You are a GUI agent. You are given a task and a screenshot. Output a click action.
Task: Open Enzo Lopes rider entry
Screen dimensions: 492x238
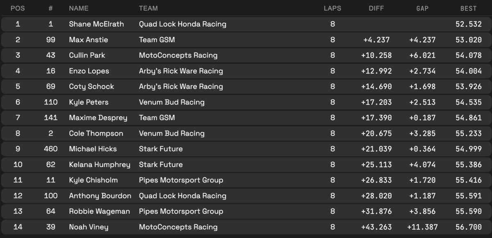pyautogui.click(x=89, y=71)
